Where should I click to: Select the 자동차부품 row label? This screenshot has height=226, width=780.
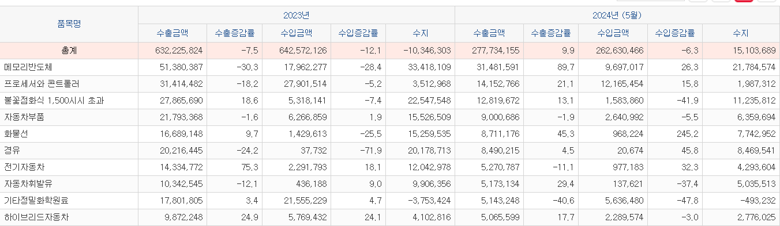(24, 117)
